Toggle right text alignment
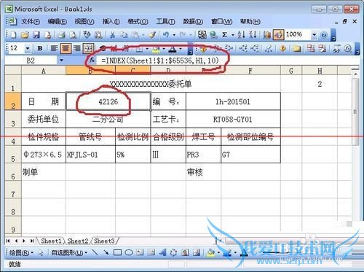 pos(77,48)
